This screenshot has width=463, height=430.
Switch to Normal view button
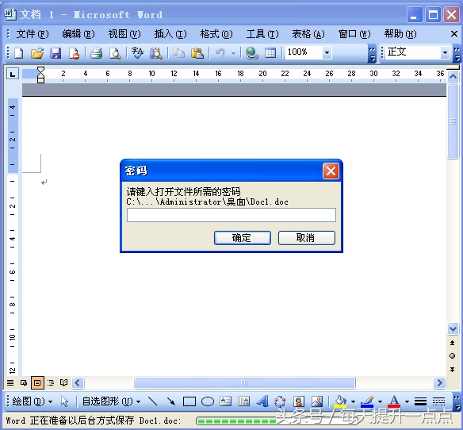[10, 382]
